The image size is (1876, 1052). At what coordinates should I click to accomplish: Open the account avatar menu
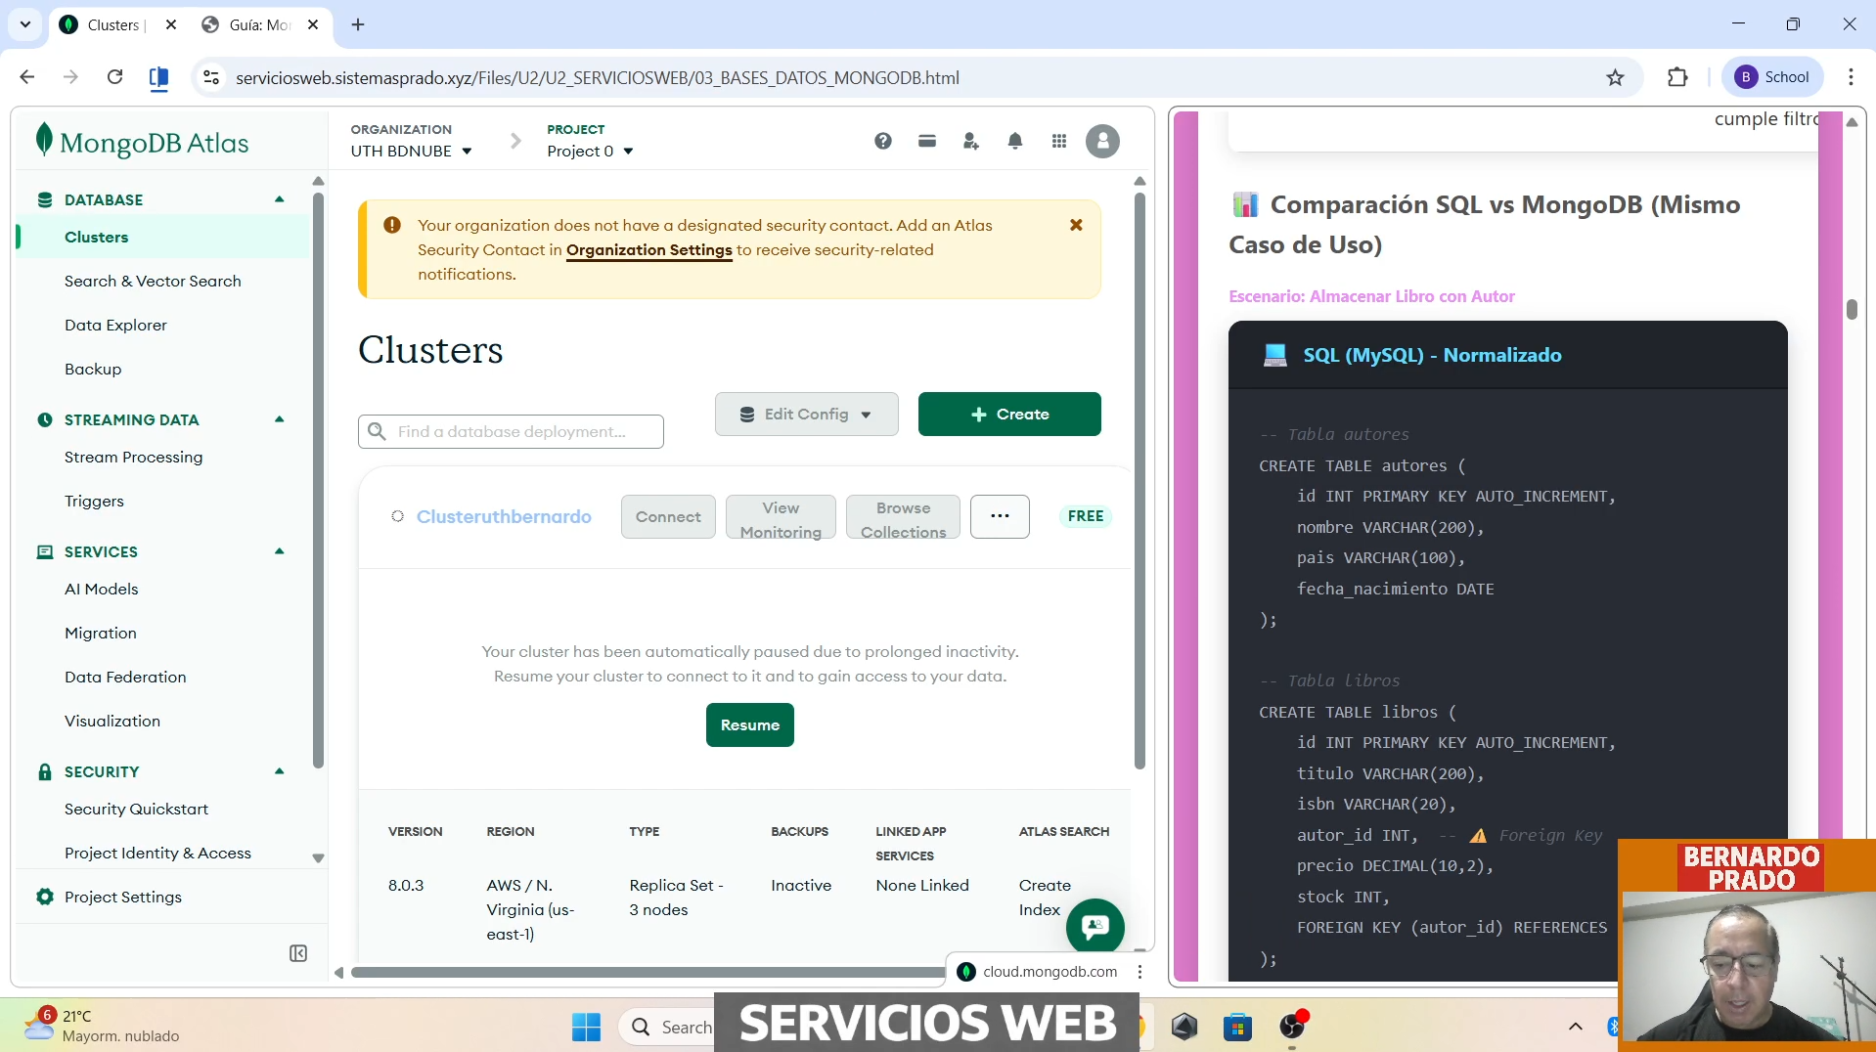point(1102,141)
